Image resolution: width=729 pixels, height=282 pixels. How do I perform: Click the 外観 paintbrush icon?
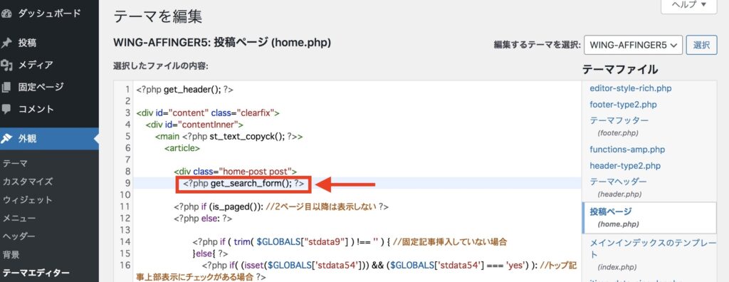pyautogui.click(x=6, y=139)
